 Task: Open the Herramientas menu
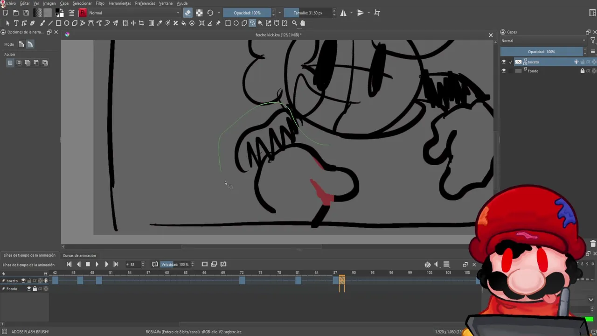coord(119,3)
